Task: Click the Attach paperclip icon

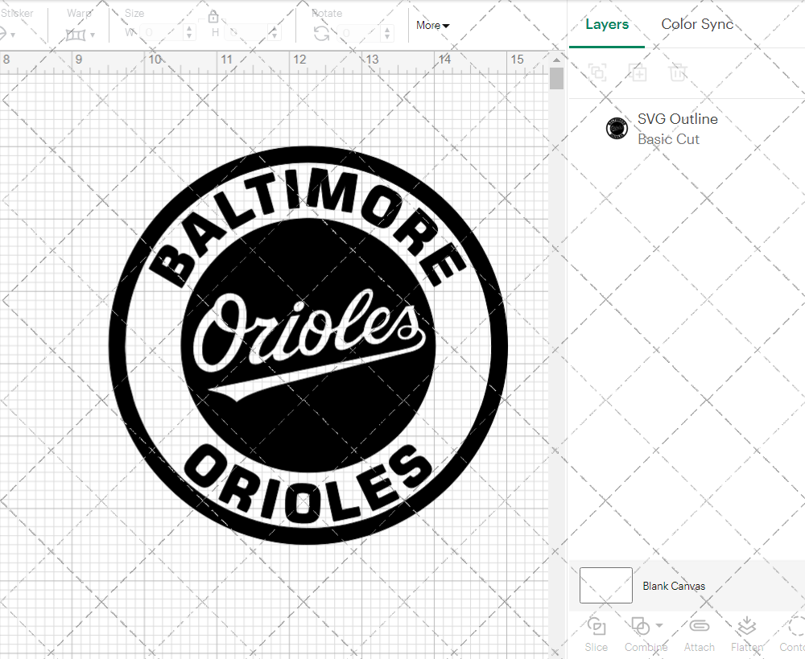Action: (x=699, y=627)
